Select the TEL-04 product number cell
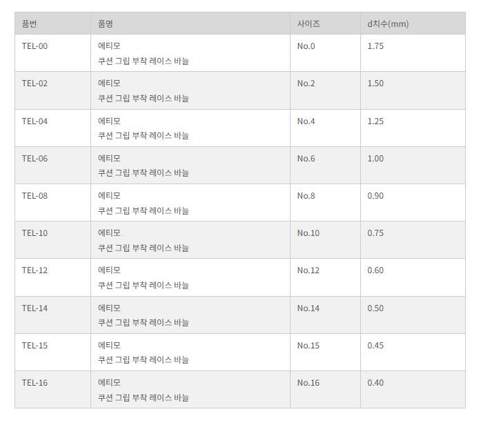Image resolution: width=481 pixels, height=425 pixels. pos(52,128)
